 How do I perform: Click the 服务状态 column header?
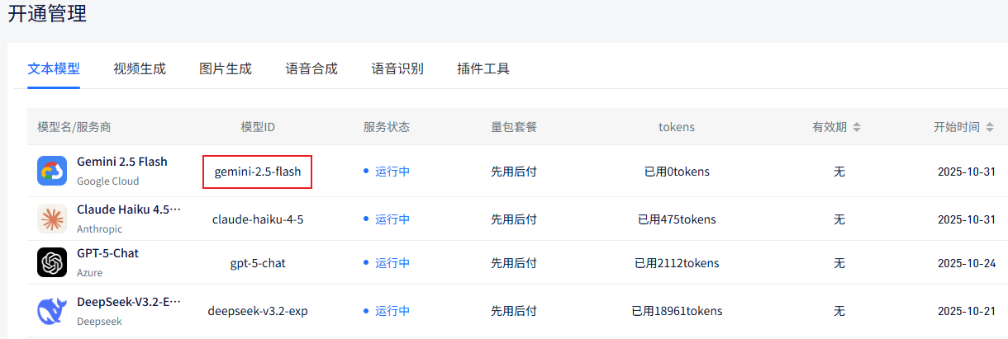(387, 127)
